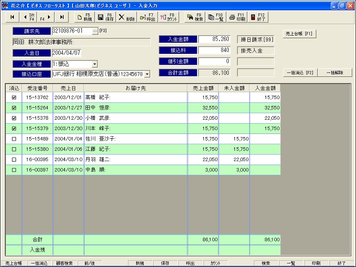
Task: Jump to last record navigation button
Action: 62,17
